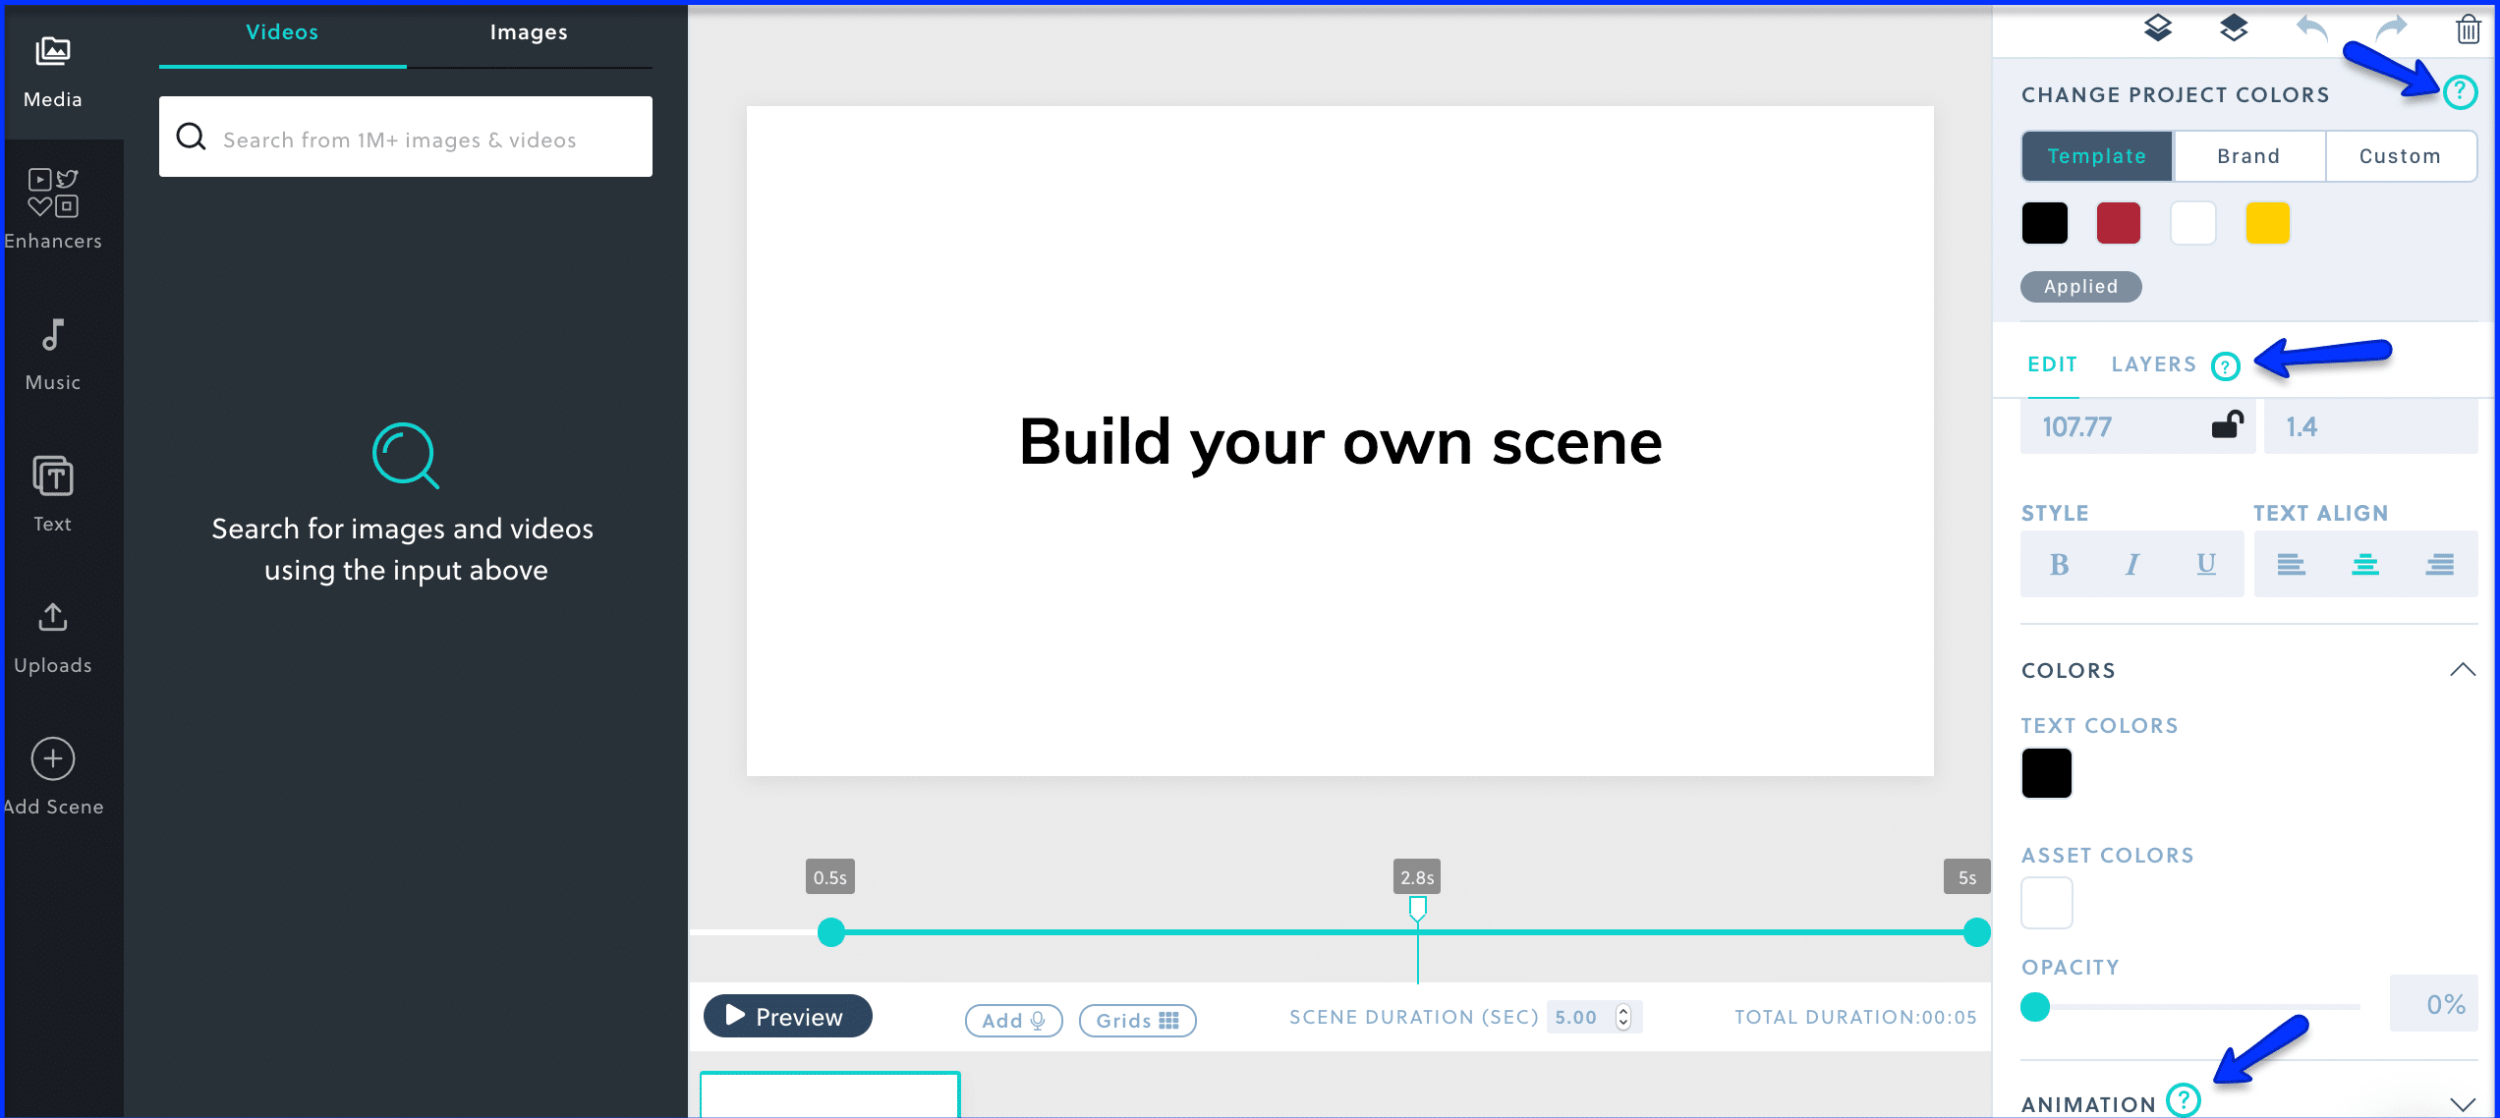Toggle the aspect ratio lock icon

tap(2227, 425)
